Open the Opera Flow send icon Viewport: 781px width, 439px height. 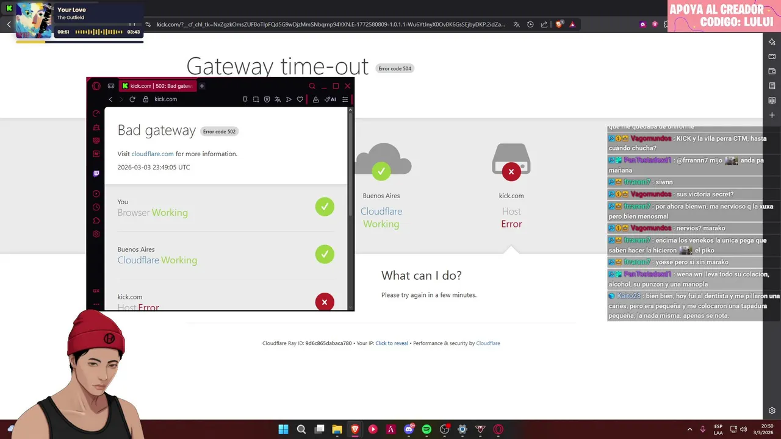(x=289, y=99)
